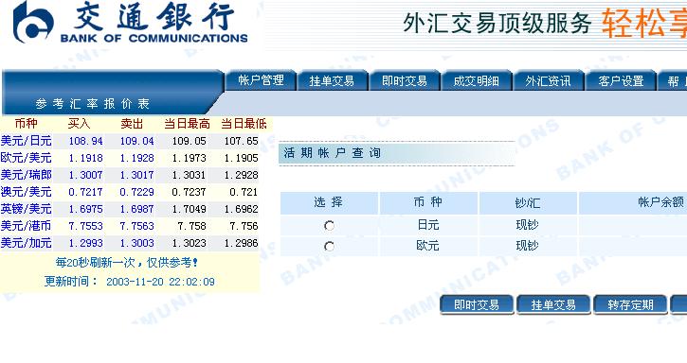Click the update timestamp 2003-11-20 22:02:09
This screenshot has width=687, height=363.
tap(160, 282)
